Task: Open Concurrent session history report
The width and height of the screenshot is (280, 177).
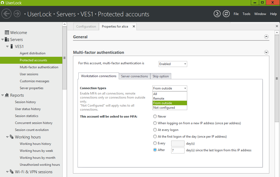Action: [x=34, y=123]
